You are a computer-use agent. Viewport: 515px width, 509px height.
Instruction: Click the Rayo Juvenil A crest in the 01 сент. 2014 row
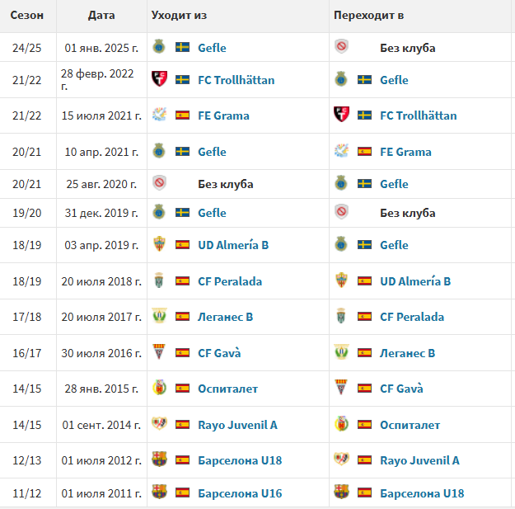159,424
